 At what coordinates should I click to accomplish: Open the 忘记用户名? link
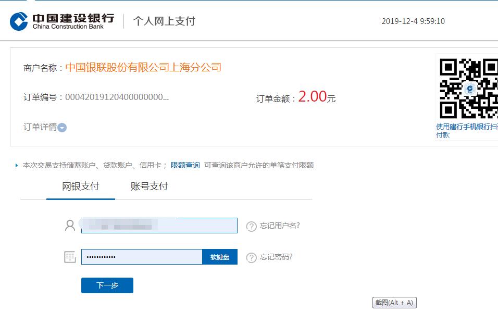[x=280, y=226]
